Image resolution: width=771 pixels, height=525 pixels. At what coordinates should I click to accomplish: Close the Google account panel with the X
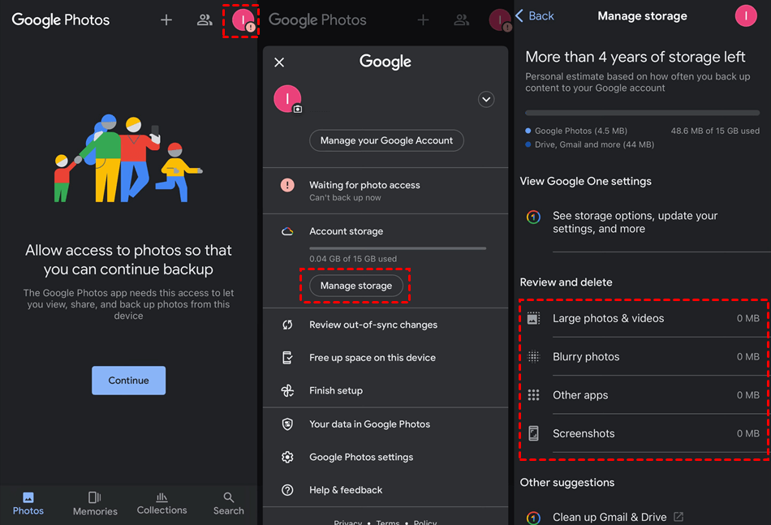pos(279,62)
